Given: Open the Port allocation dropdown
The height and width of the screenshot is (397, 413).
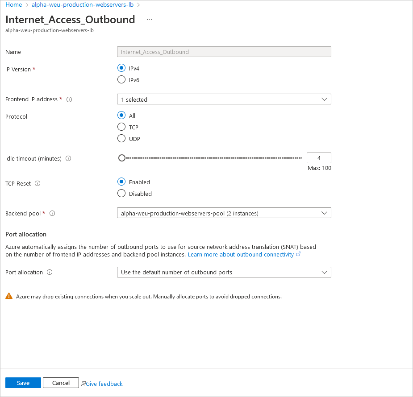Looking at the screenshot, I should click(x=224, y=272).
